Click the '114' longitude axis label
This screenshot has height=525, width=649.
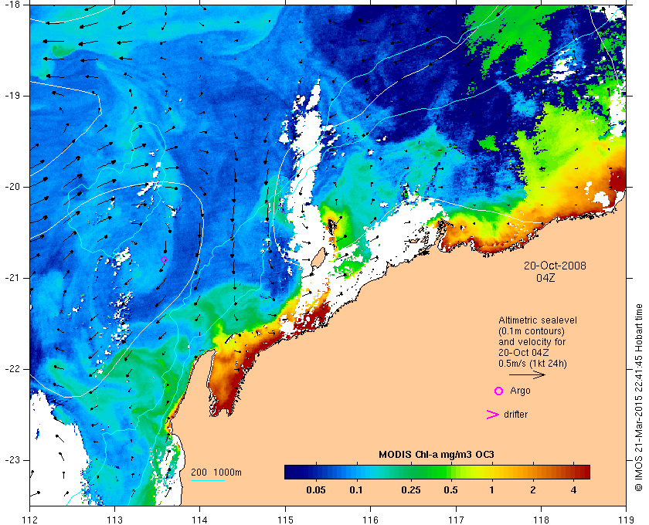coord(200,520)
